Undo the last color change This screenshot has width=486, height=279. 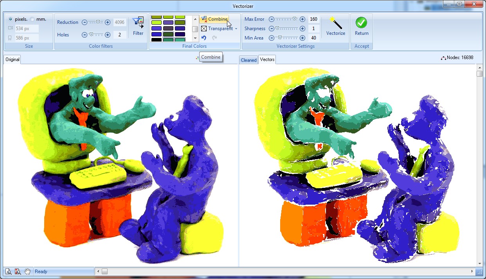pos(204,38)
